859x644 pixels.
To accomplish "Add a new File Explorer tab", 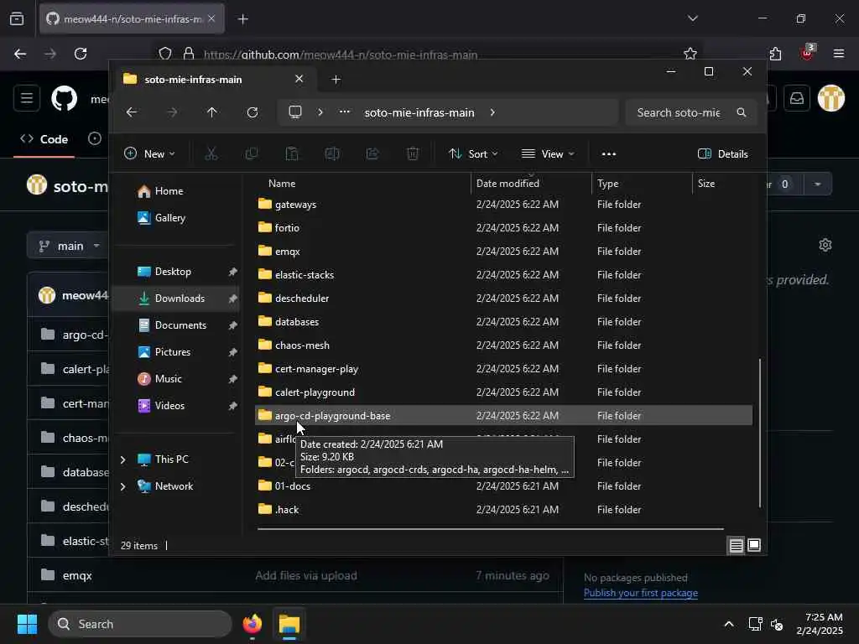I will (336, 80).
